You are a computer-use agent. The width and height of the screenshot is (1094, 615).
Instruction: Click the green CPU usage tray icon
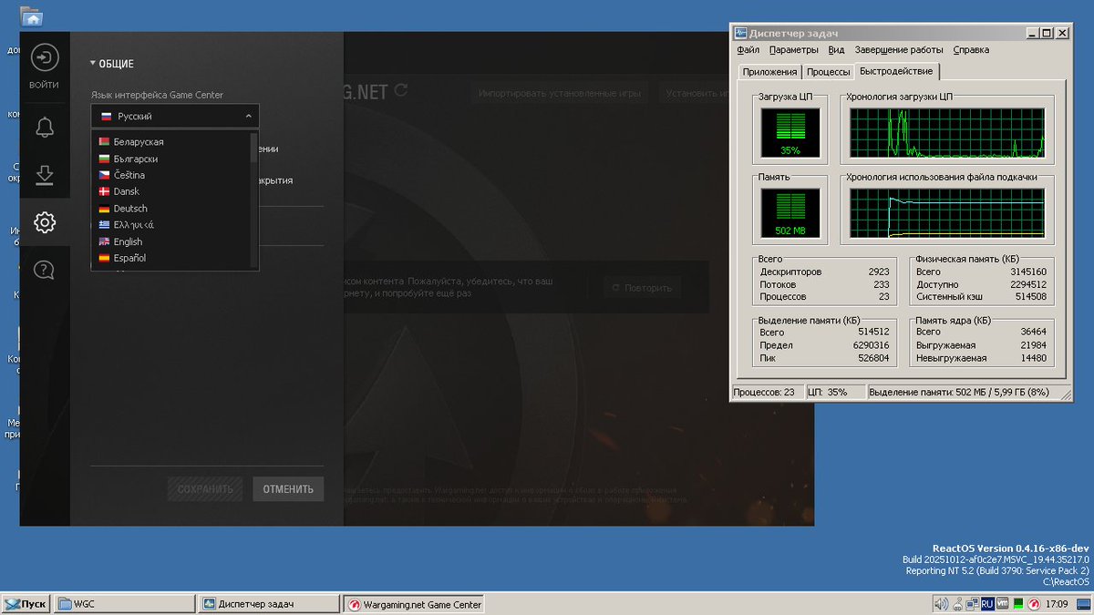pyautogui.click(x=1017, y=604)
